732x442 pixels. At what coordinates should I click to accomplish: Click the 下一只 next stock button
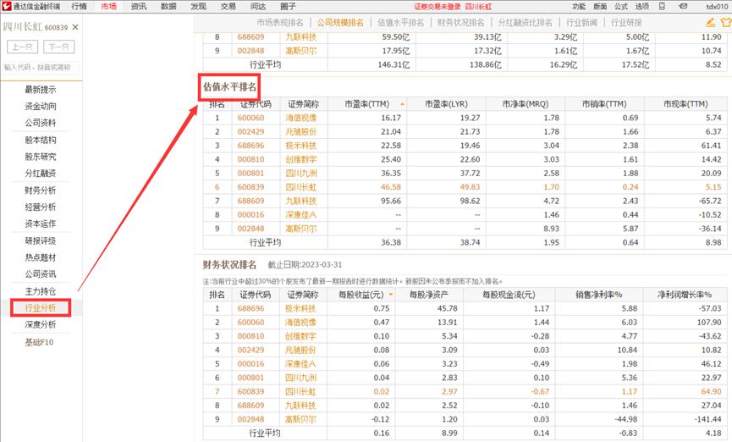(59, 47)
